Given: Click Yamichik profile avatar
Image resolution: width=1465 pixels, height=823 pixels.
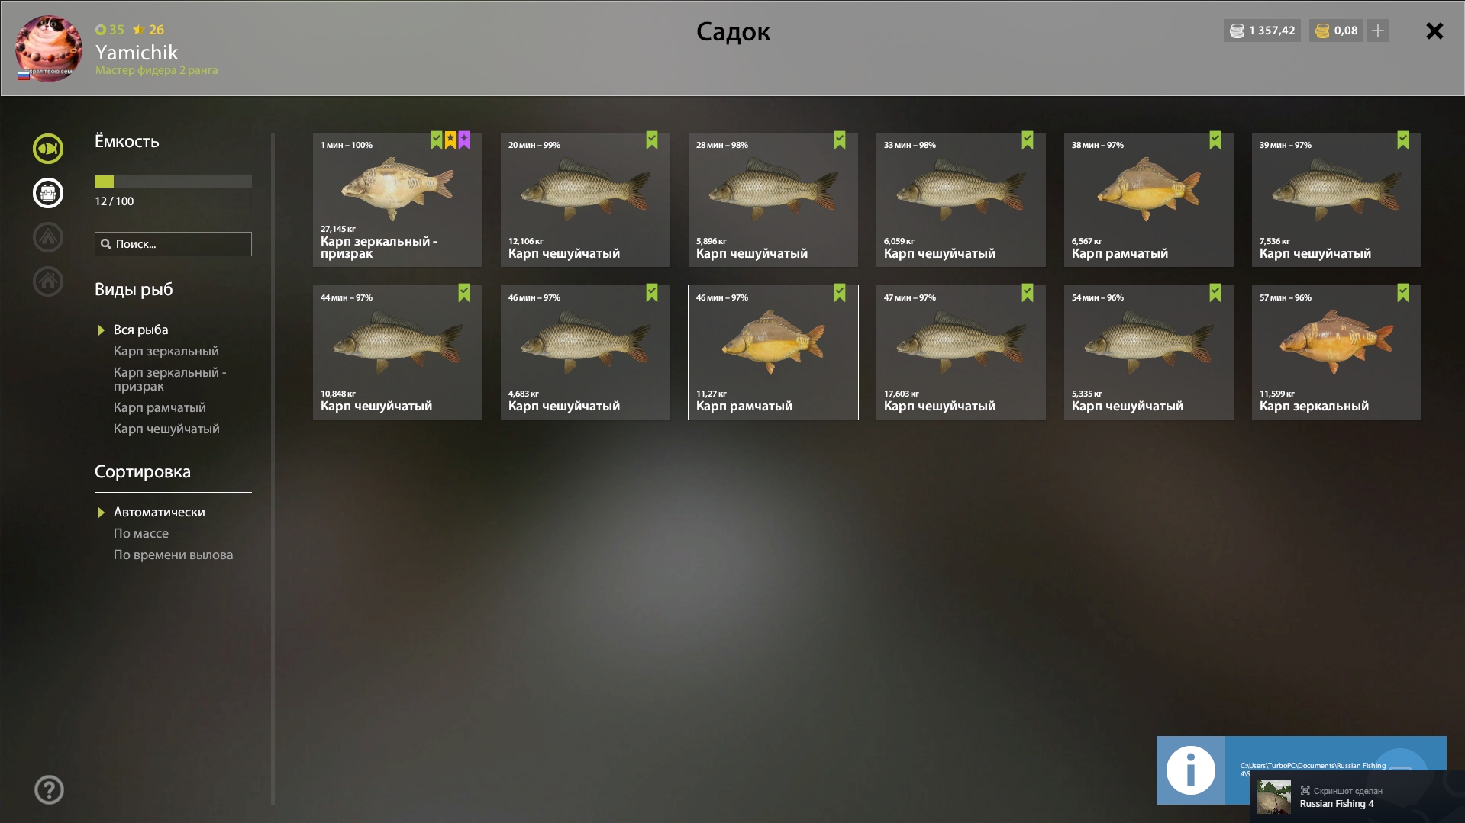Looking at the screenshot, I should (x=49, y=49).
